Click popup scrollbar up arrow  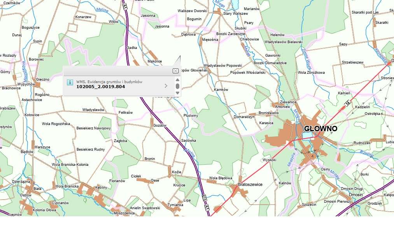(x=177, y=80)
